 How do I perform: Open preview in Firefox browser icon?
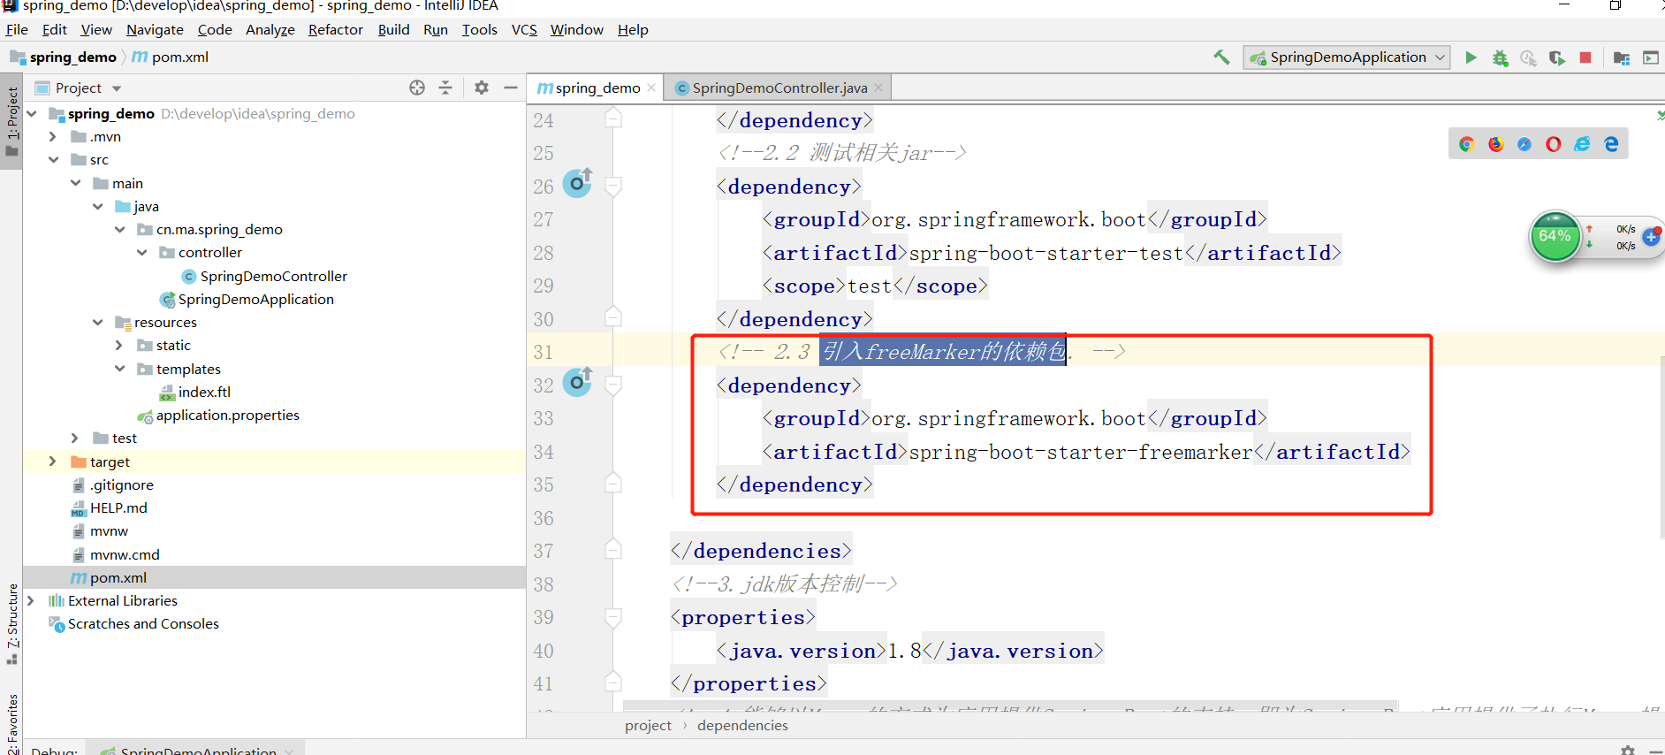click(1495, 144)
